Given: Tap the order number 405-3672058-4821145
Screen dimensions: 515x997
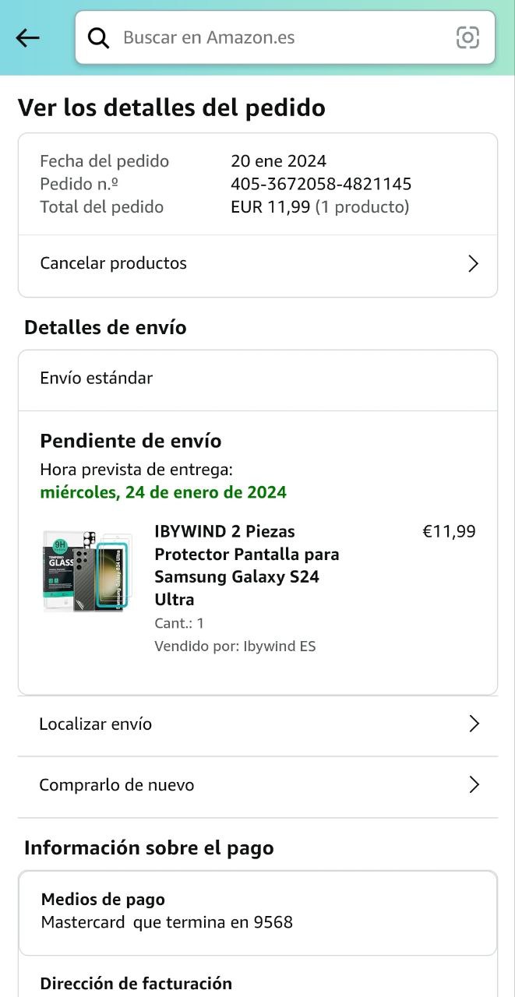Looking at the screenshot, I should [321, 184].
